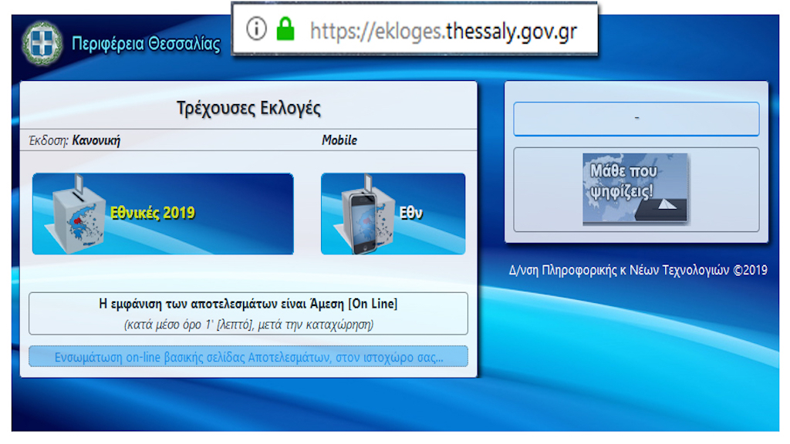Viewport: 790px width, 444px height.
Task: Click the green padlock security icon
Action: [285, 29]
